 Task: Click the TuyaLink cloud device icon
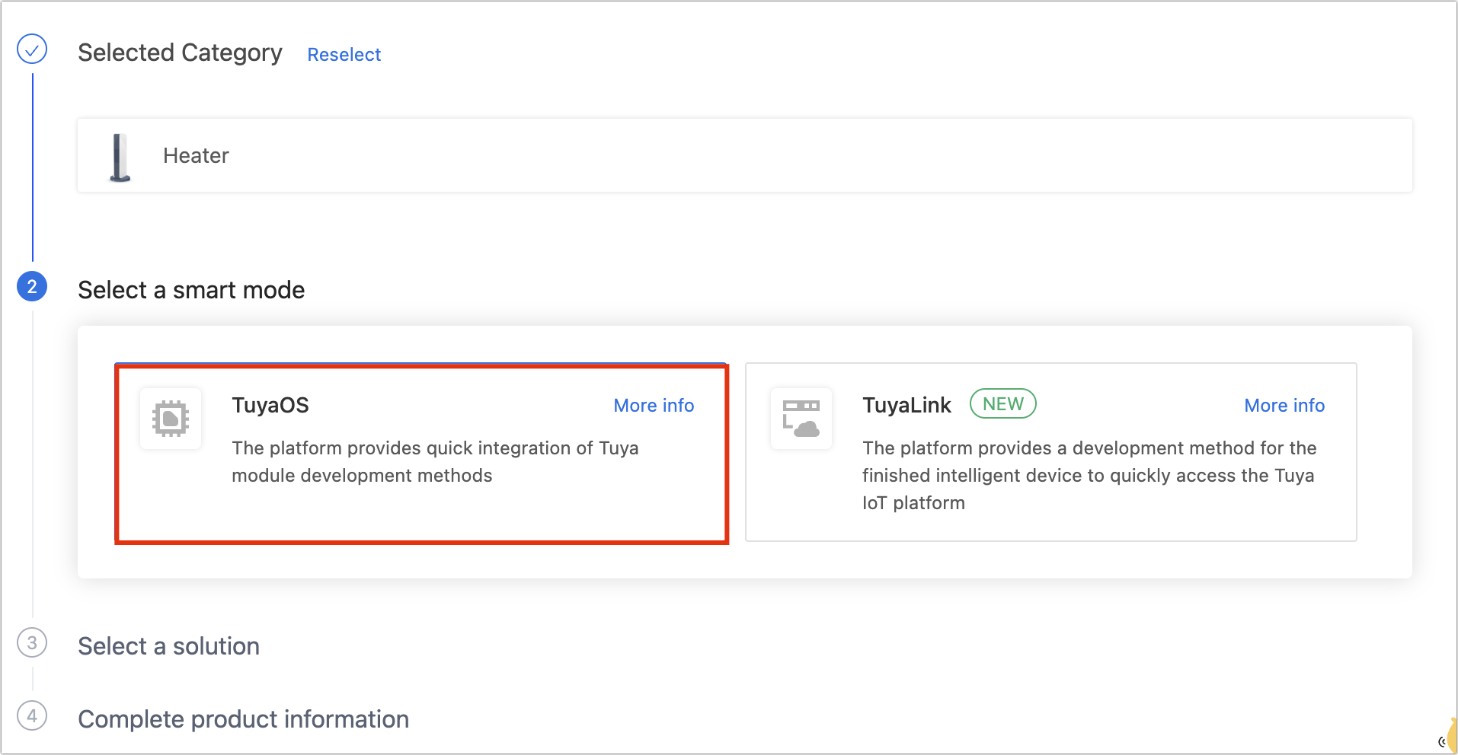[801, 419]
